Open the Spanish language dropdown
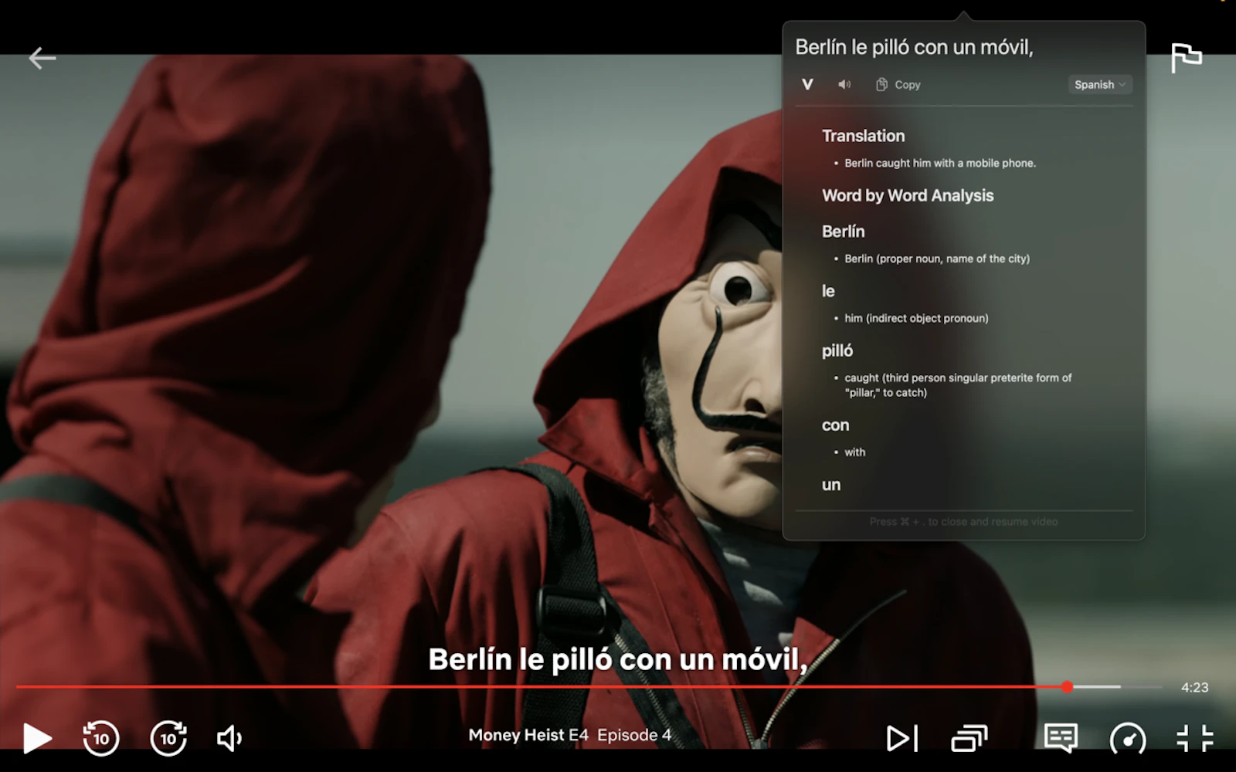 (1100, 84)
